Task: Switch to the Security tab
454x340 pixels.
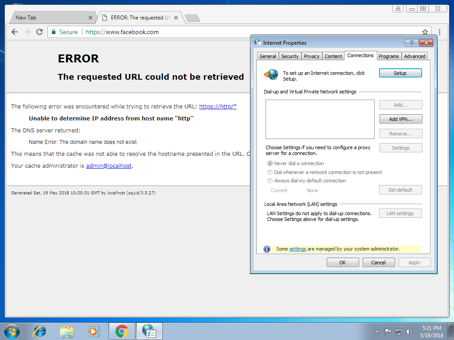Action: [x=290, y=56]
